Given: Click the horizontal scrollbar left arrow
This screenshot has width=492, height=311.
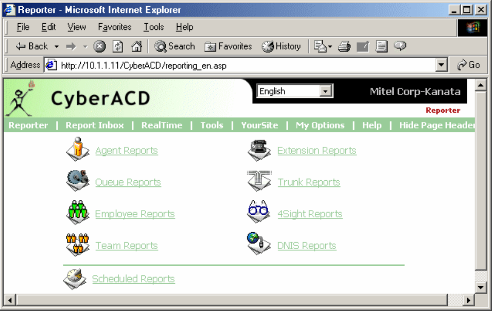Looking at the screenshot, I should pos(10,300).
